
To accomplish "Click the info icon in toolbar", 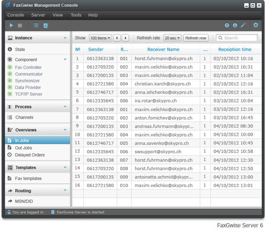I will 235,25.
